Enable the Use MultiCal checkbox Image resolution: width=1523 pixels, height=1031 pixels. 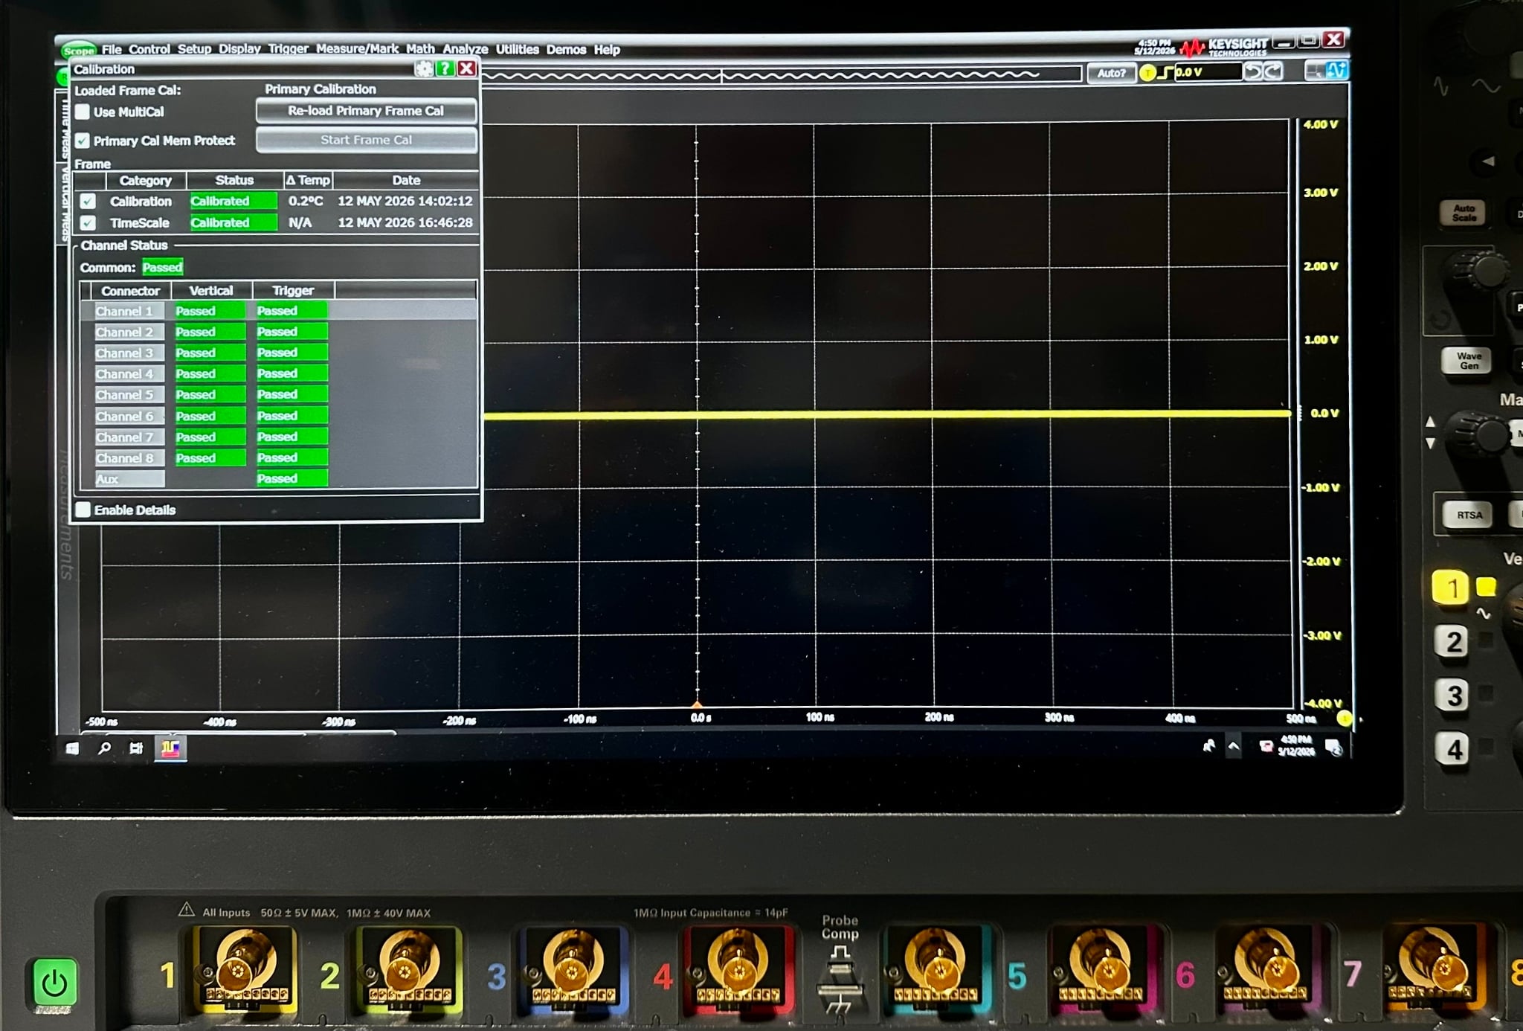click(83, 112)
